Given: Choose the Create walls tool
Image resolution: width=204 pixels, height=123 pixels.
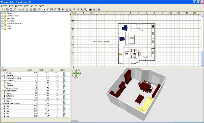Looking at the screenshot, I should click(52, 9).
